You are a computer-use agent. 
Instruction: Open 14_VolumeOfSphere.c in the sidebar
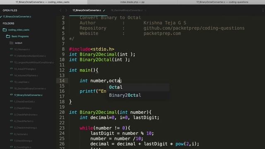point(26,75)
